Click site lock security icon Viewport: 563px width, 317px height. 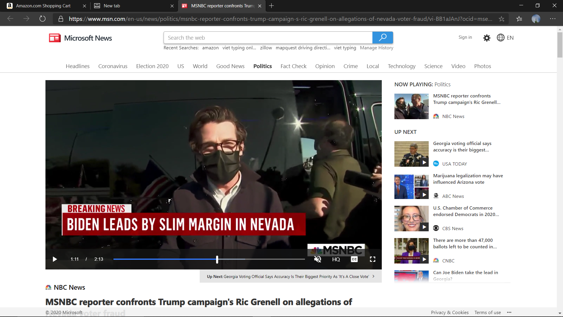click(61, 19)
